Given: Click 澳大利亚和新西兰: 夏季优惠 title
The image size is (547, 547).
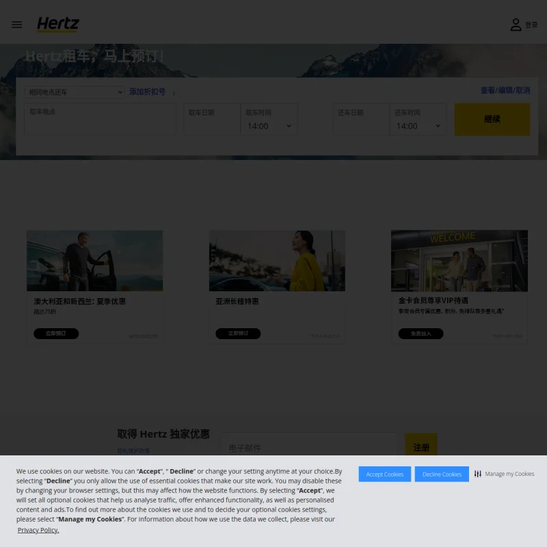Looking at the screenshot, I should pos(79,302).
